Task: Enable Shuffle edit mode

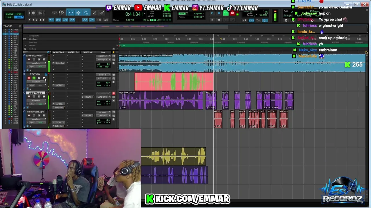Action: 9,14
